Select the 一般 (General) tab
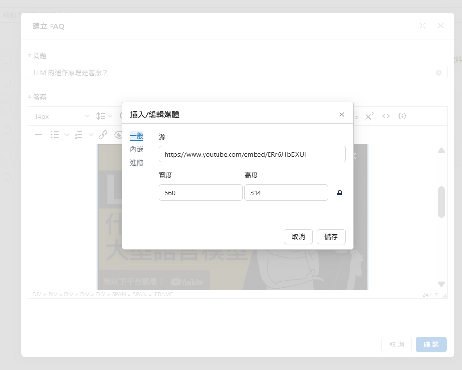 pyautogui.click(x=137, y=136)
